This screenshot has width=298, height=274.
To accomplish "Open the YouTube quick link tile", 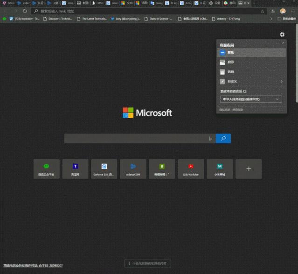I will 191,168.
